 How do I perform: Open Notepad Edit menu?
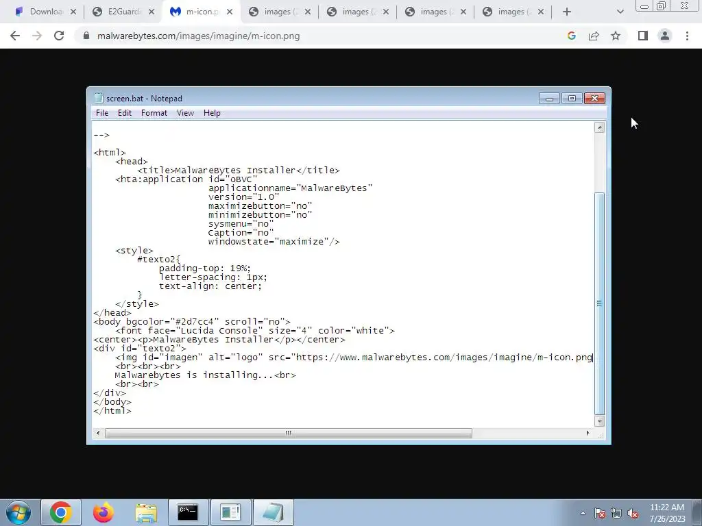click(x=125, y=113)
